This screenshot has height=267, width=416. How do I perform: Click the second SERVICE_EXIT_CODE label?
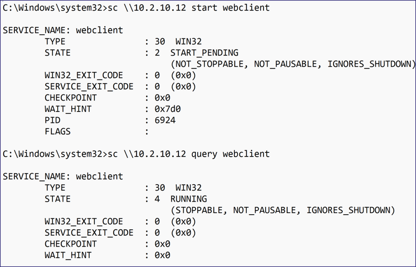(89, 233)
